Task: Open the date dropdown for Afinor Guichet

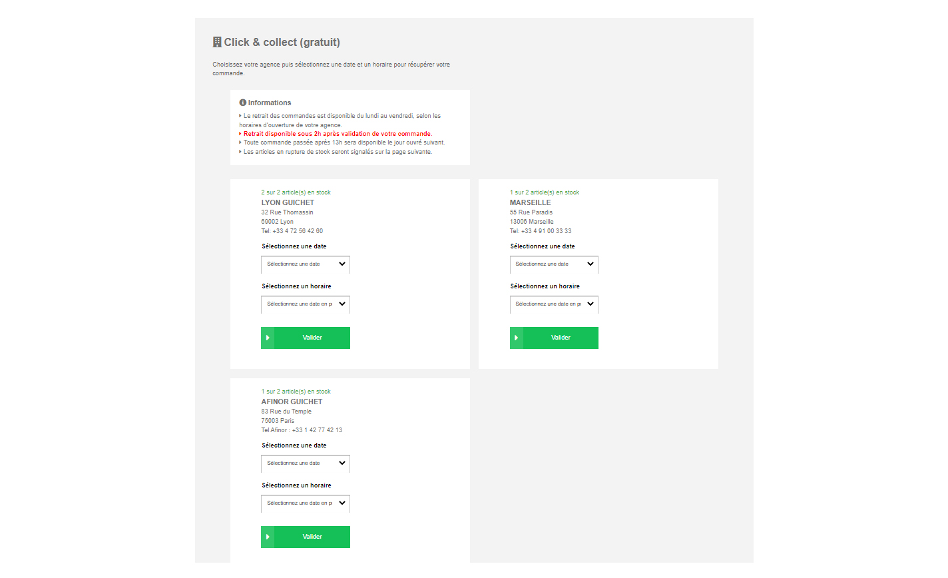Action: coord(306,463)
